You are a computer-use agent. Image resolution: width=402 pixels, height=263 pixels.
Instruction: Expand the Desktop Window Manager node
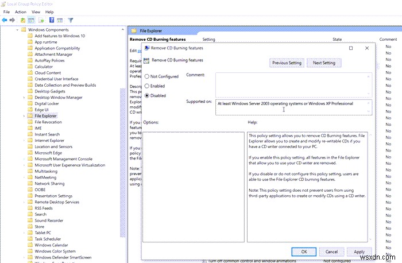click(24, 98)
